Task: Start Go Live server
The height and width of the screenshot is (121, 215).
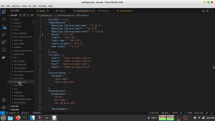Action: (x=199, y=113)
